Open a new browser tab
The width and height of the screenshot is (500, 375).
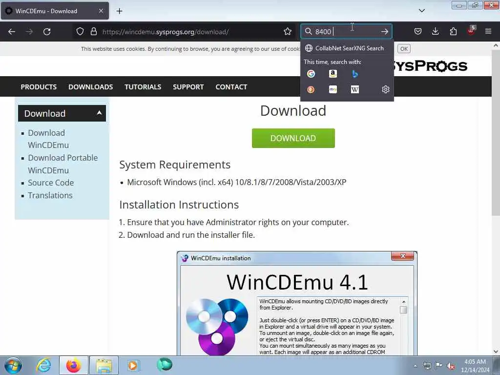coord(119,11)
